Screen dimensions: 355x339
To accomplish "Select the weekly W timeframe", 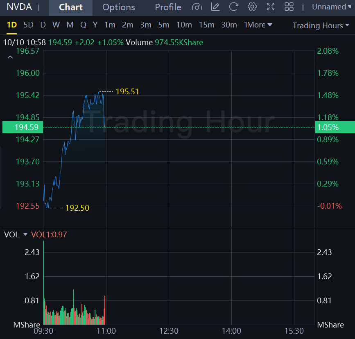I will tap(56, 25).
